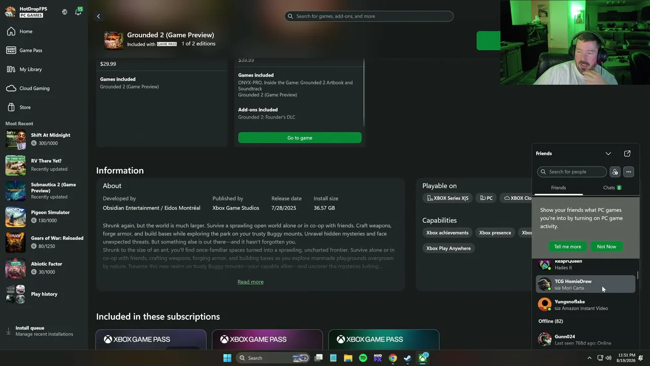Open the HUD FX taskbar app

[378, 358]
